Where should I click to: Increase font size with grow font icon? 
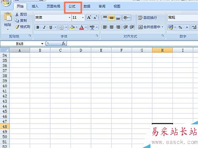coord(89,17)
